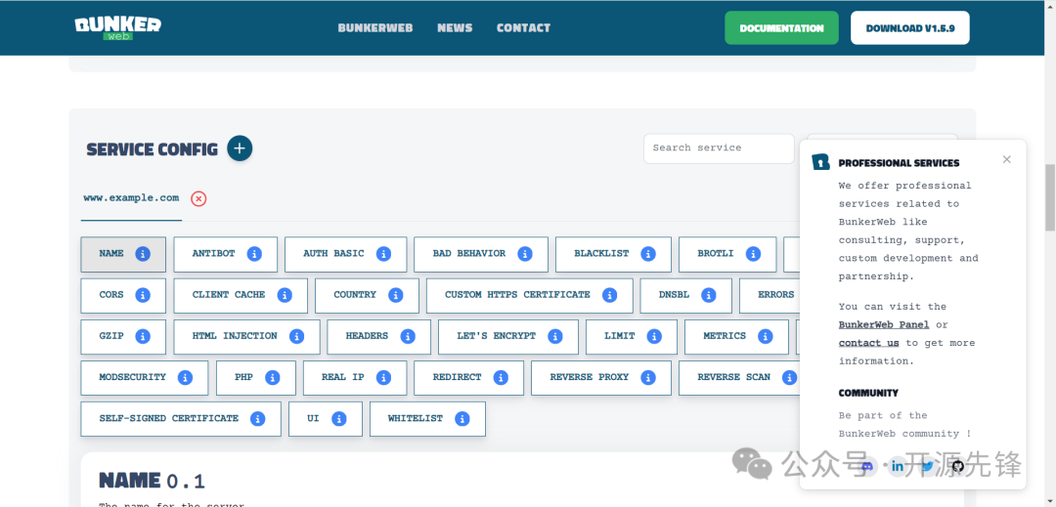This screenshot has height=507, width=1056.
Task: Click the BunkerWeb logo in header
Action: click(118, 28)
